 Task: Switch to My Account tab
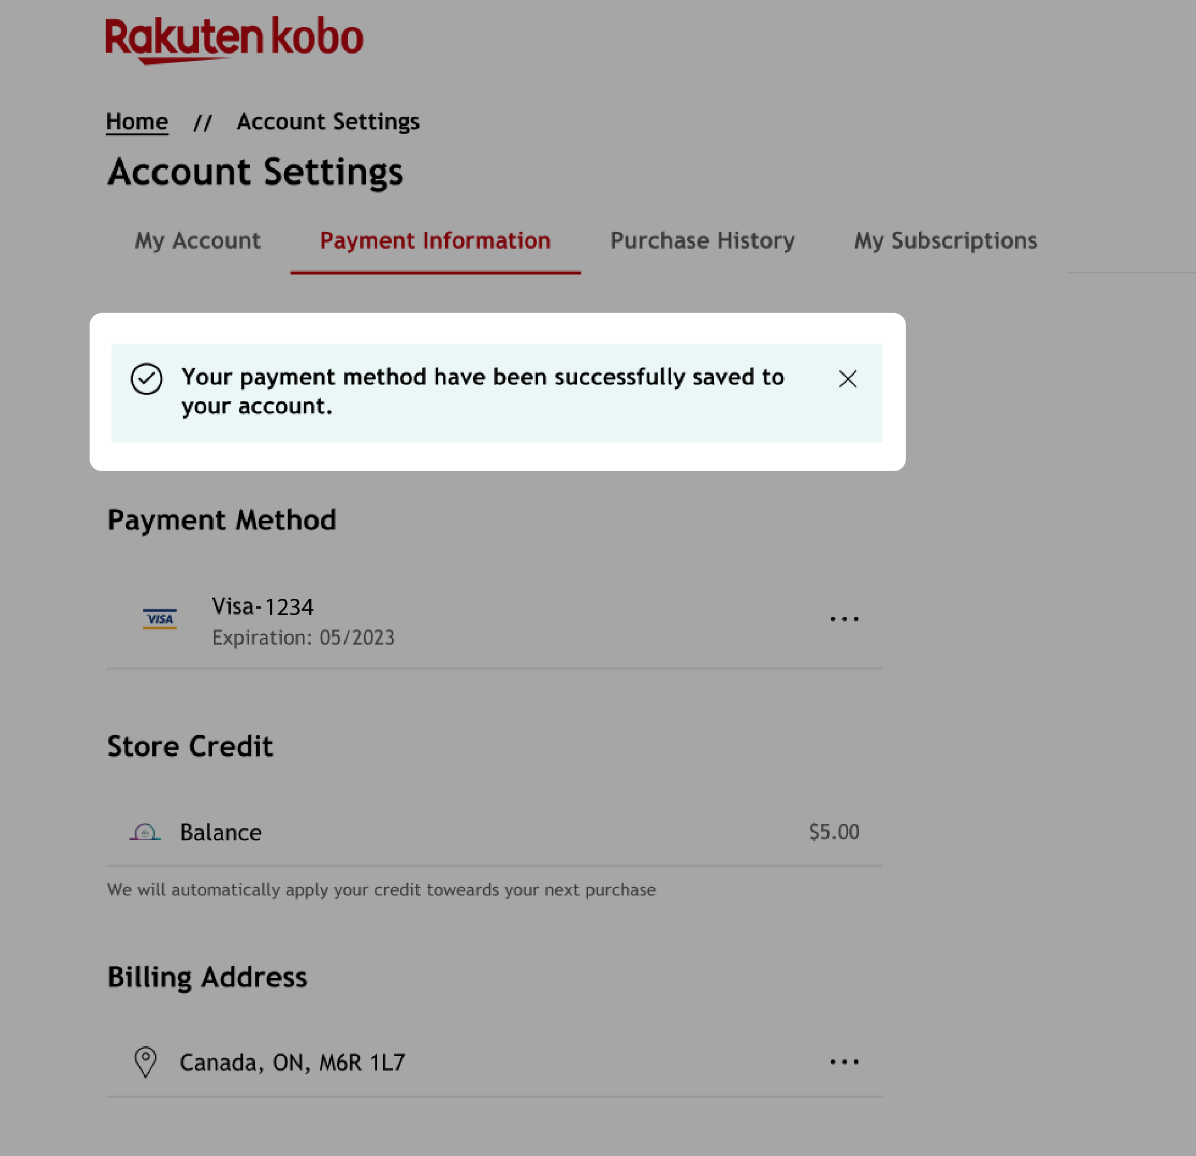point(197,240)
